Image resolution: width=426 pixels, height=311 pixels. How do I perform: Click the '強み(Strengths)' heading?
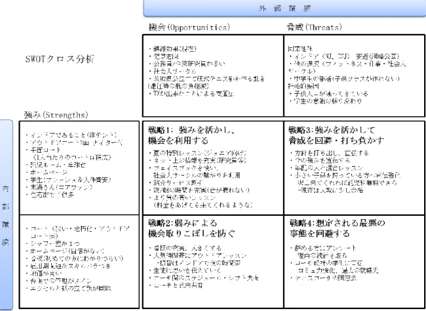56,115
